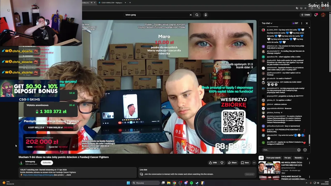Open the latwogang channel avatar
Viewport: 331px width, 186px height.
click(21, 163)
